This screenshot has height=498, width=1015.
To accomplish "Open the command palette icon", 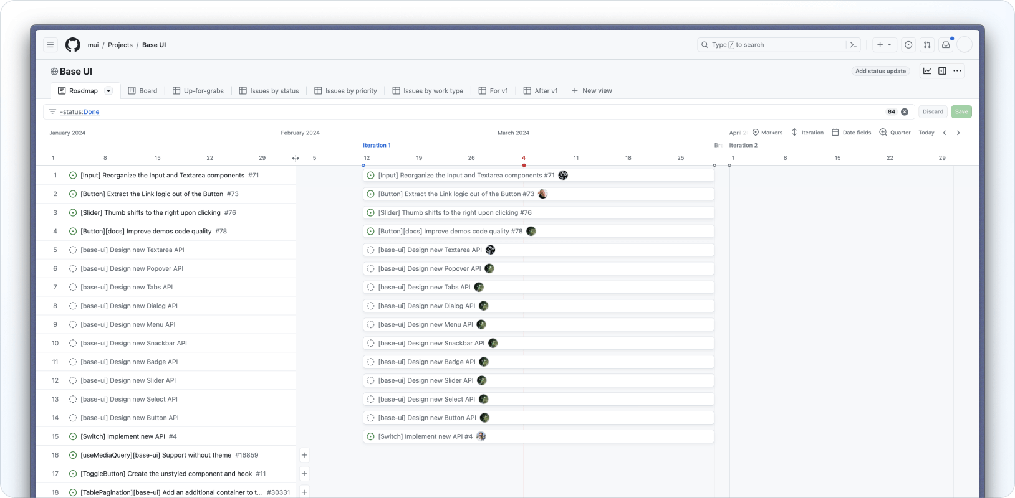I will pyautogui.click(x=854, y=45).
